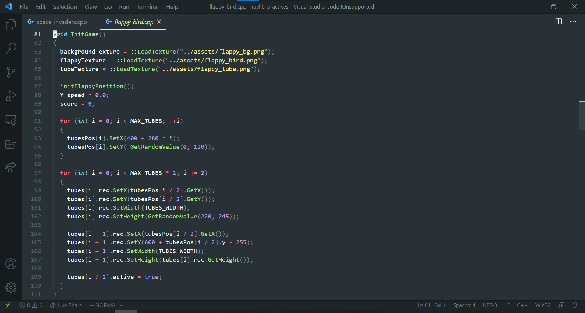
Task: Change language mode via the C++ indicator
Action: pyautogui.click(x=522, y=305)
